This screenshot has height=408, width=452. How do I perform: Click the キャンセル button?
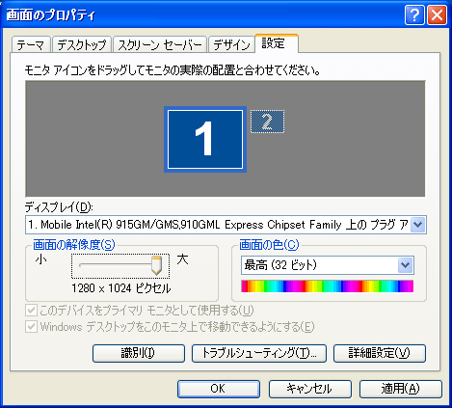click(310, 389)
